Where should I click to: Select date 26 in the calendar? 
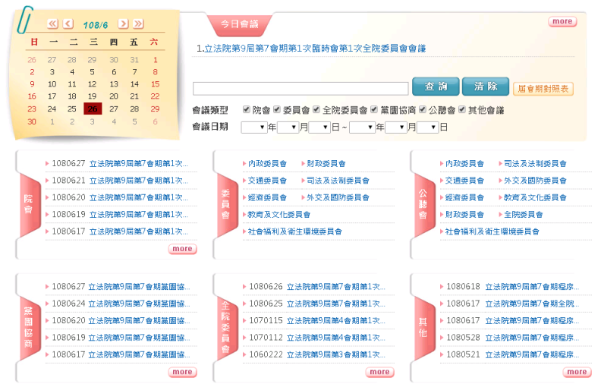(x=93, y=109)
